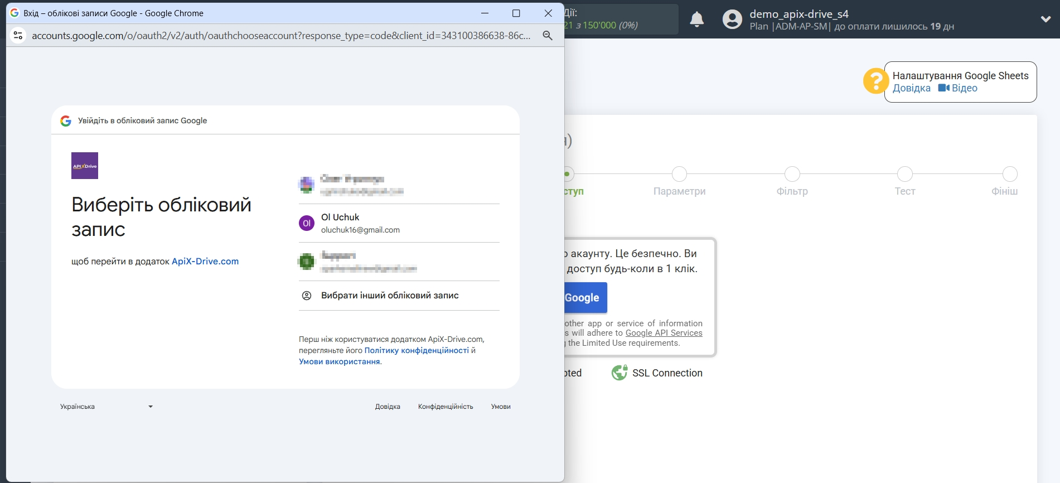This screenshot has width=1060, height=483.
Task: Click Умови footer link
Action: (501, 407)
